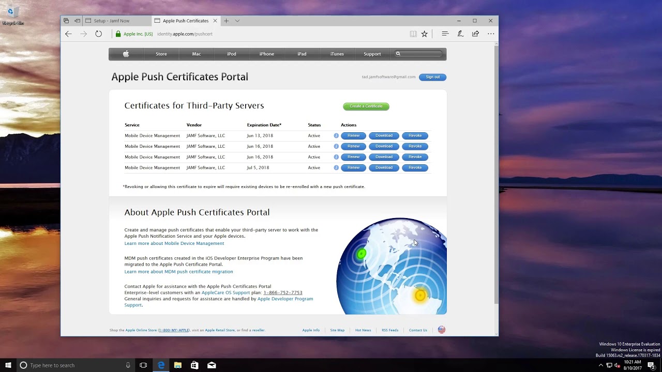Click the Apple logo in navbar
This screenshot has height=372, width=662.
coord(126,54)
